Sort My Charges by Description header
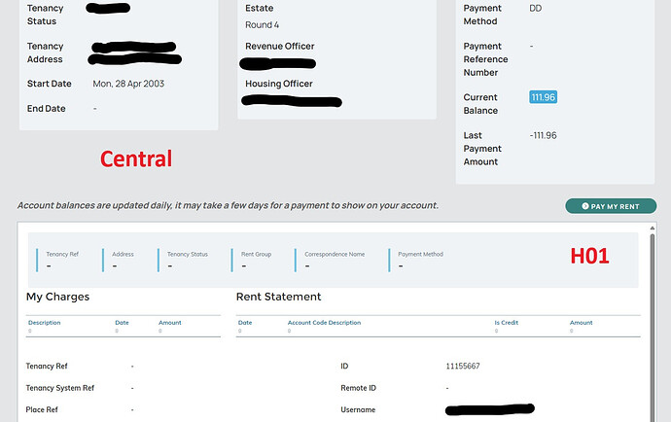671x422 pixels. coord(45,323)
